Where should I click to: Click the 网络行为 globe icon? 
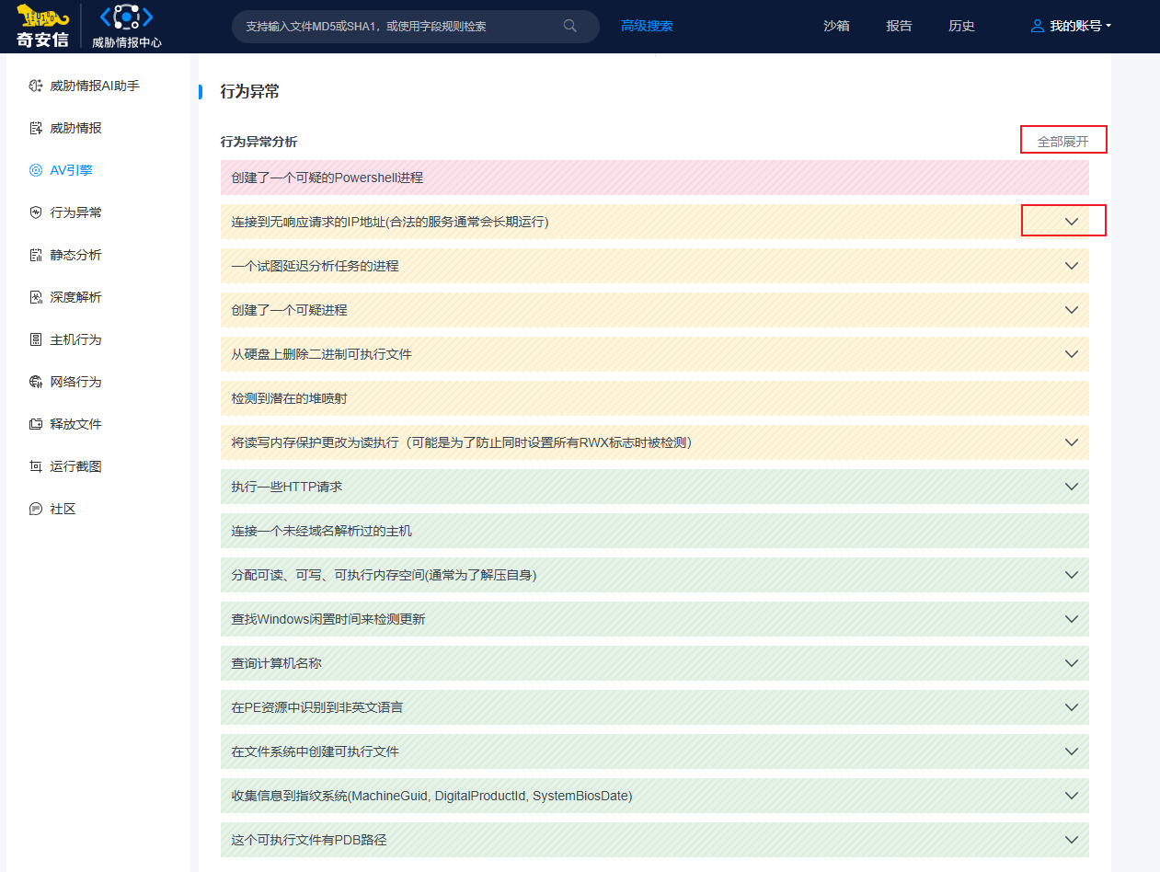(36, 382)
